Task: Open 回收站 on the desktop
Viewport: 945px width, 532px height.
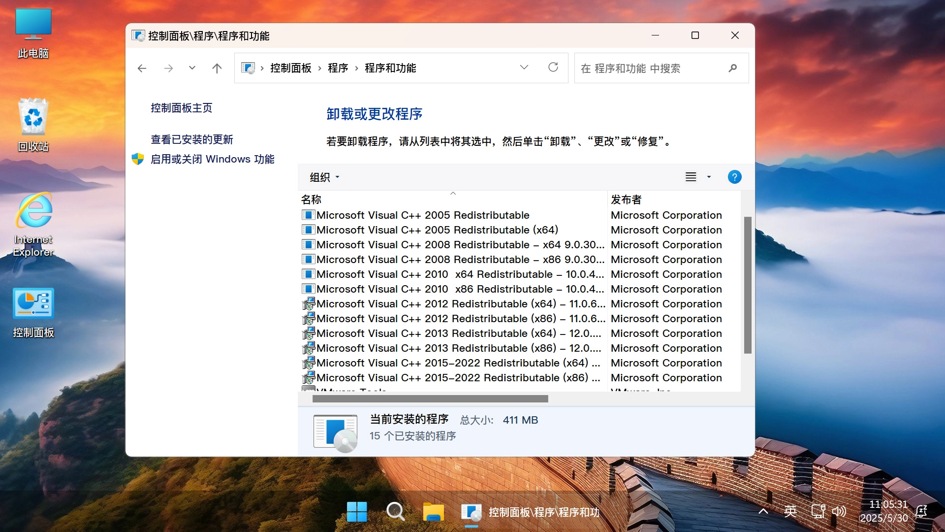Action: (33, 117)
